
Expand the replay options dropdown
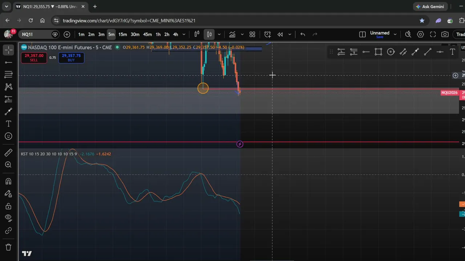290,34
